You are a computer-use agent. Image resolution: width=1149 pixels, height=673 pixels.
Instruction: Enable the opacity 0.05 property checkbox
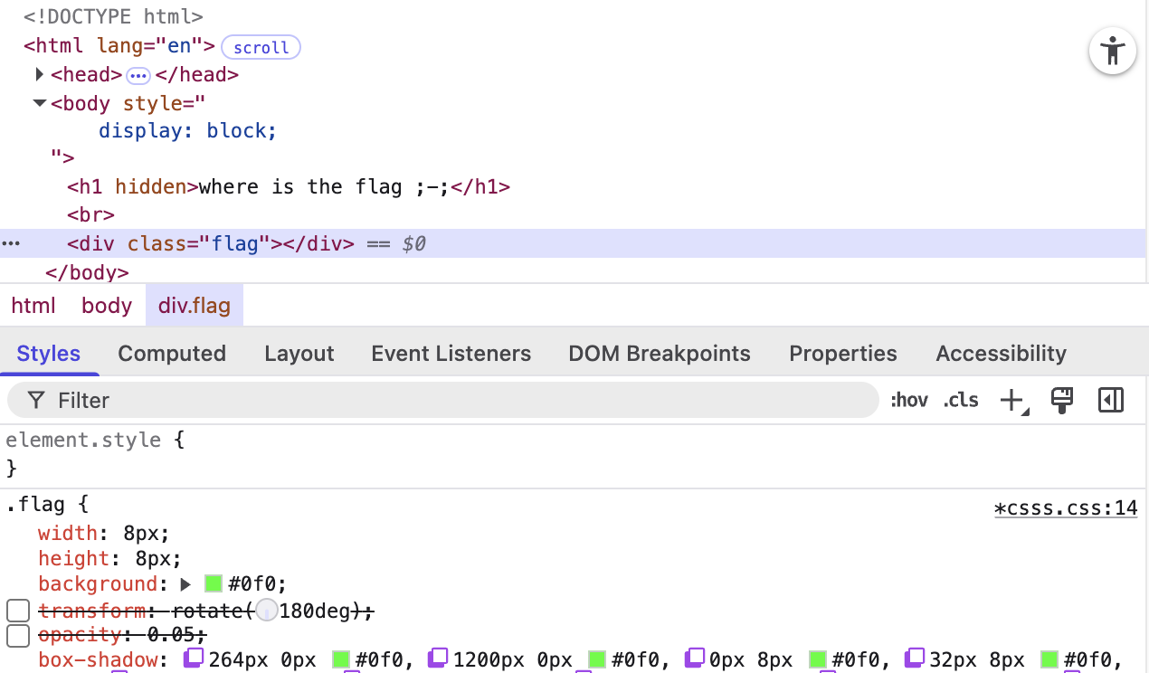point(17,635)
